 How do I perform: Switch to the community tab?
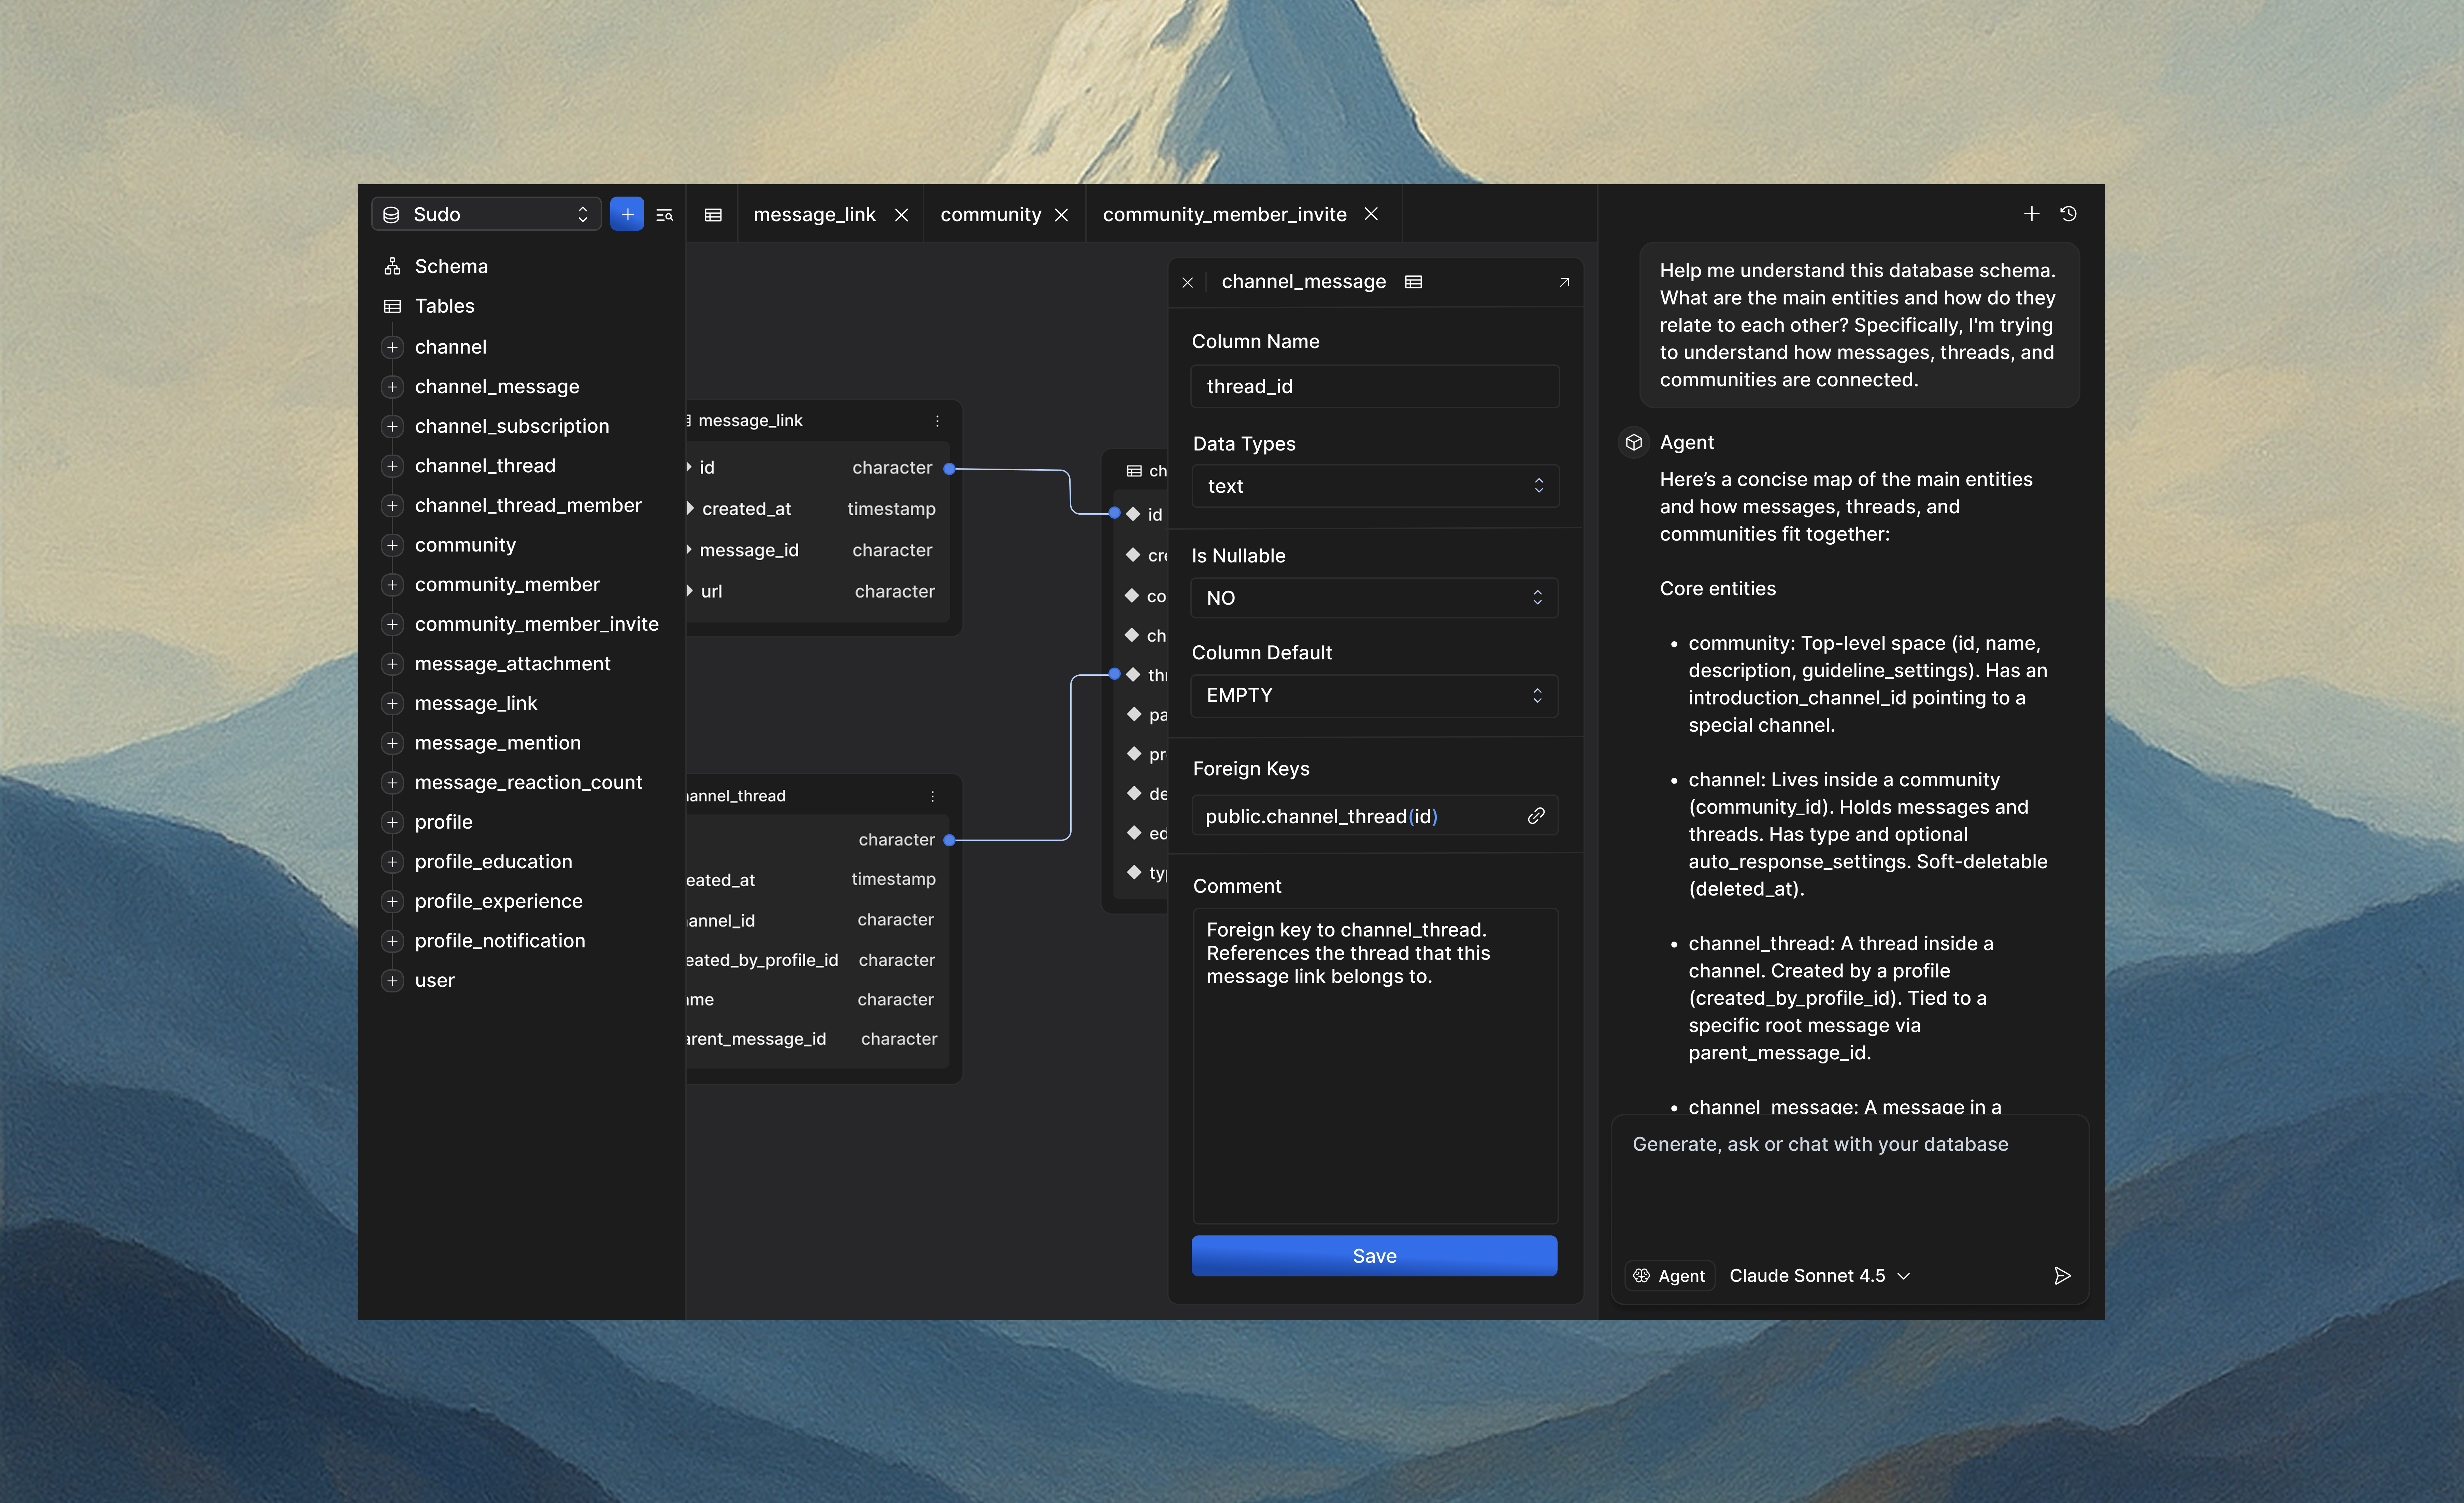click(x=990, y=215)
